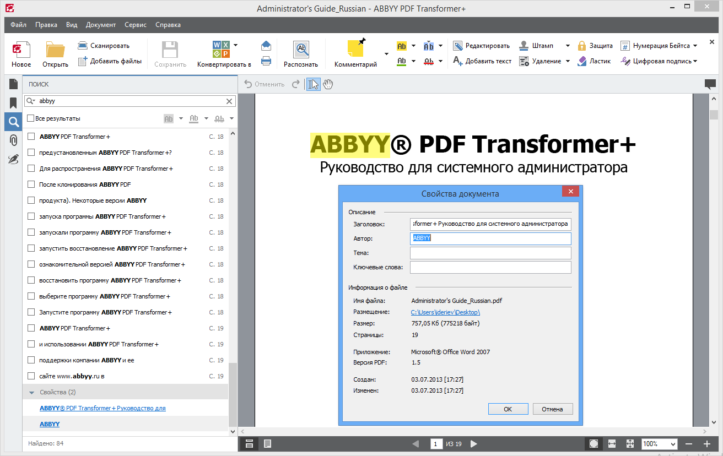Expand the Удаление dropdown menu
This screenshot has width=723, height=456.
click(568, 61)
